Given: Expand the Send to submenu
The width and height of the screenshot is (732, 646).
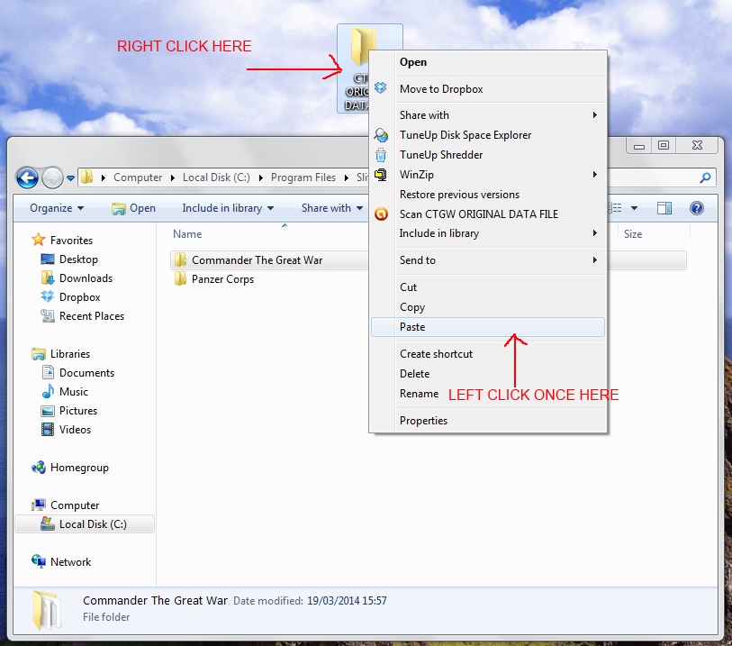Looking at the screenshot, I should pyautogui.click(x=488, y=260).
